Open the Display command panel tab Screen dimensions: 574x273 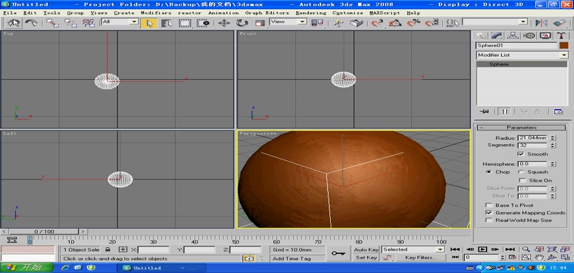(545, 35)
